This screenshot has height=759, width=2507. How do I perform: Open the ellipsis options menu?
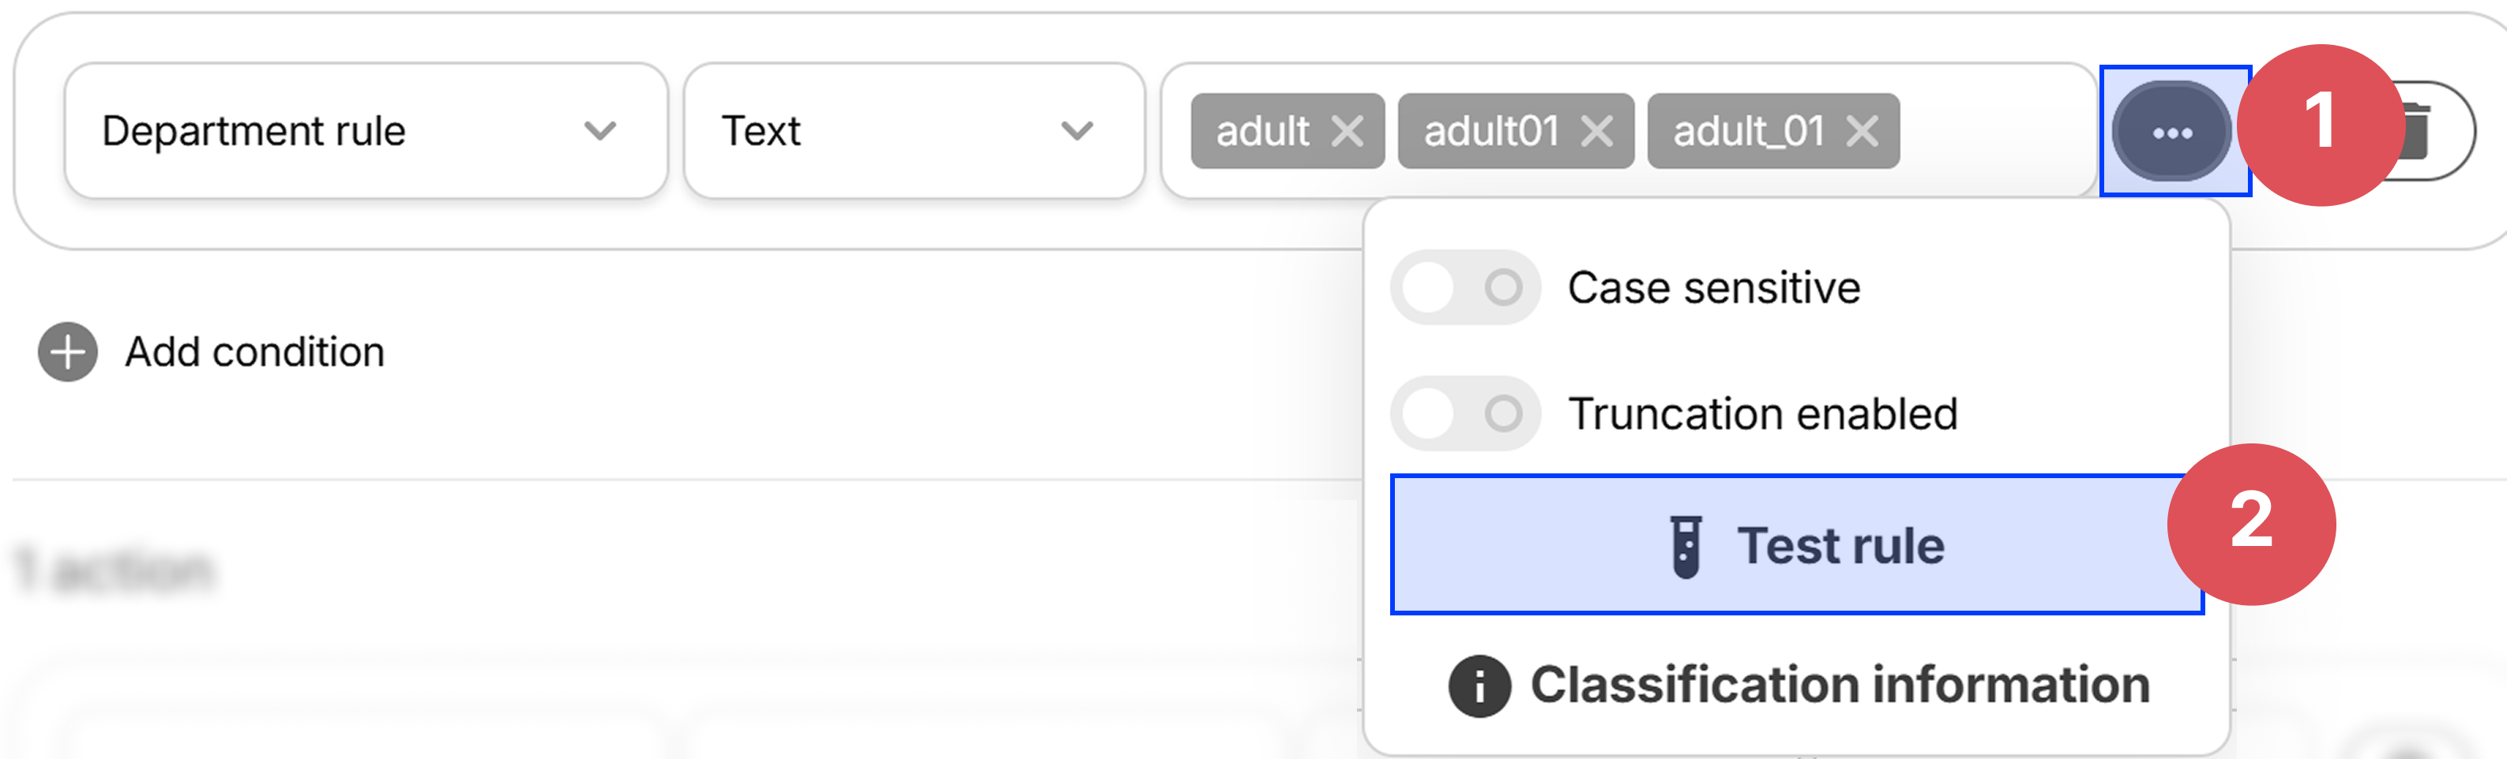[x=2172, y=133]
